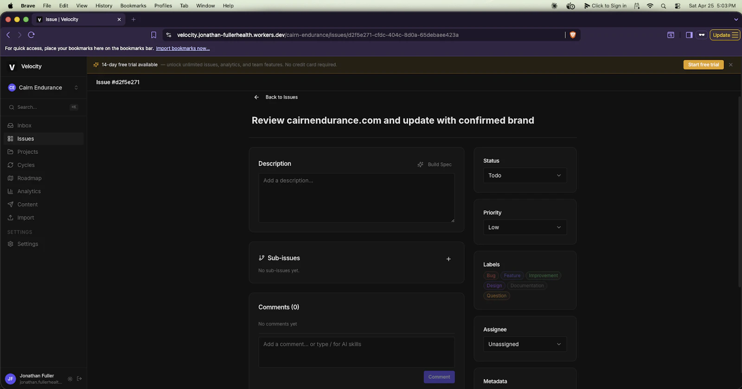Click the Velocity logo in the sidebar
This screenshot has height=389, width=742.
click(12, 67)
